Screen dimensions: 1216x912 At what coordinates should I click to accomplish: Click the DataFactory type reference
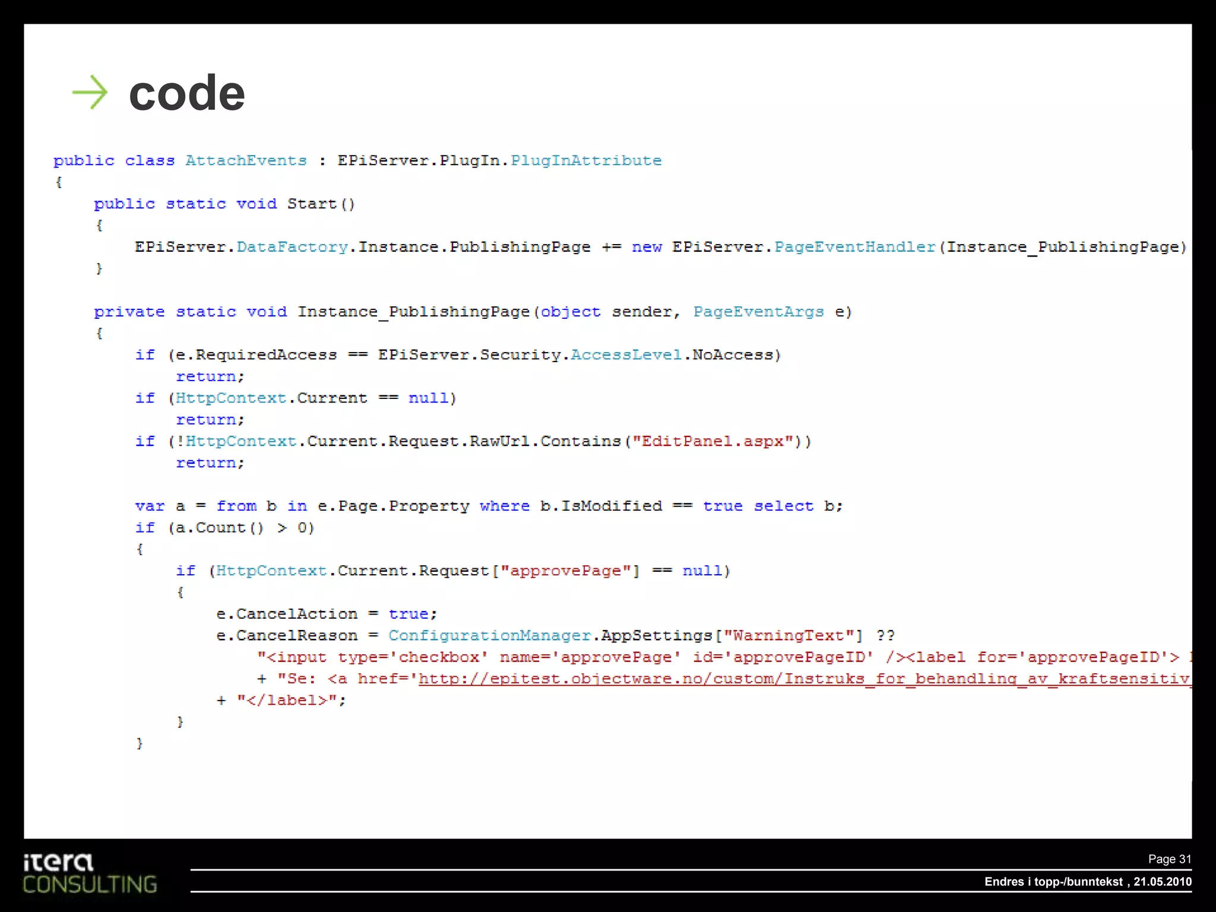[x=292, y=247]
